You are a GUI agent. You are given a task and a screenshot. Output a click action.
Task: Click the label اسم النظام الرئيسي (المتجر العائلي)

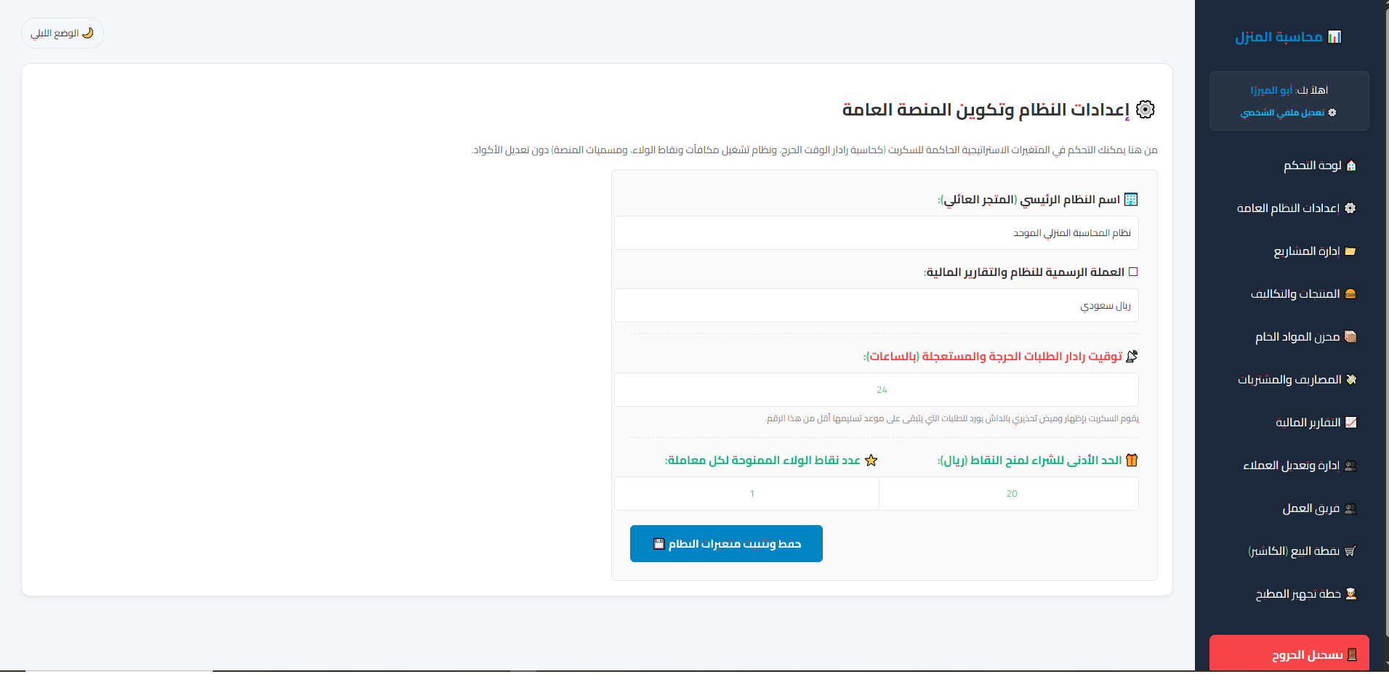point(1028,200)
